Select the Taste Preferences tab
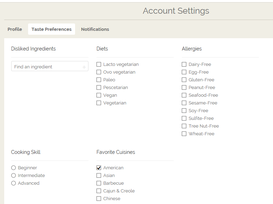Viewport: 273px width, 204px height. tap(52, 29)
